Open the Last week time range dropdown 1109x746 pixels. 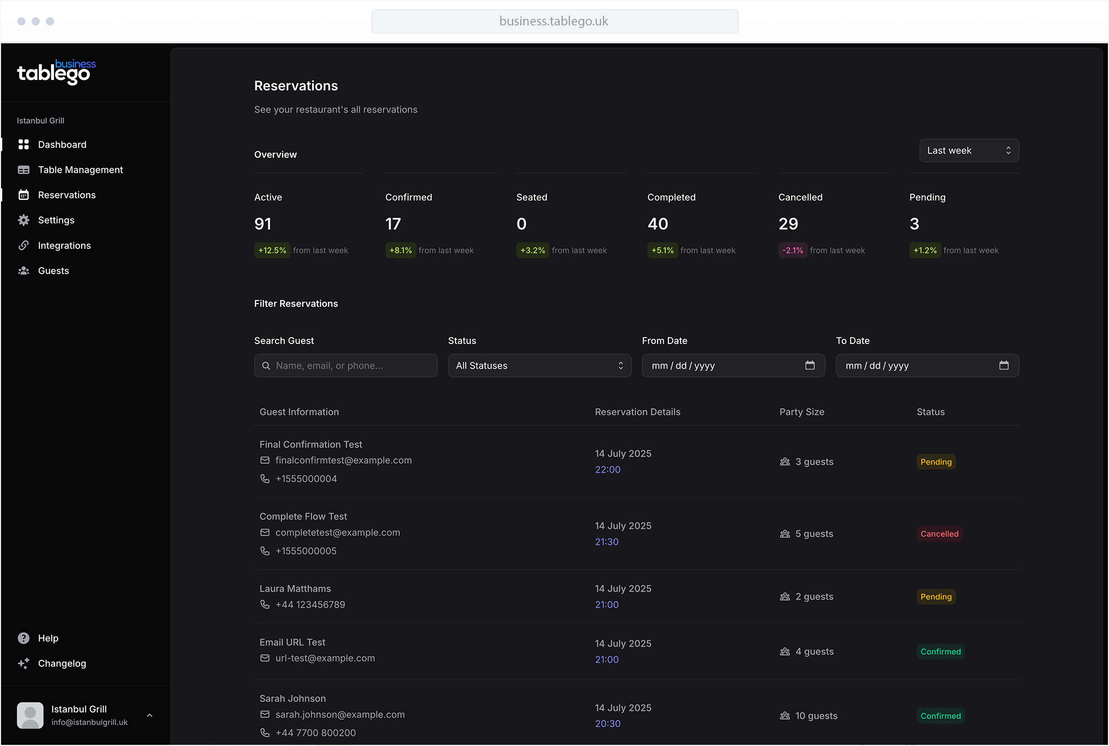pos(968,150)
